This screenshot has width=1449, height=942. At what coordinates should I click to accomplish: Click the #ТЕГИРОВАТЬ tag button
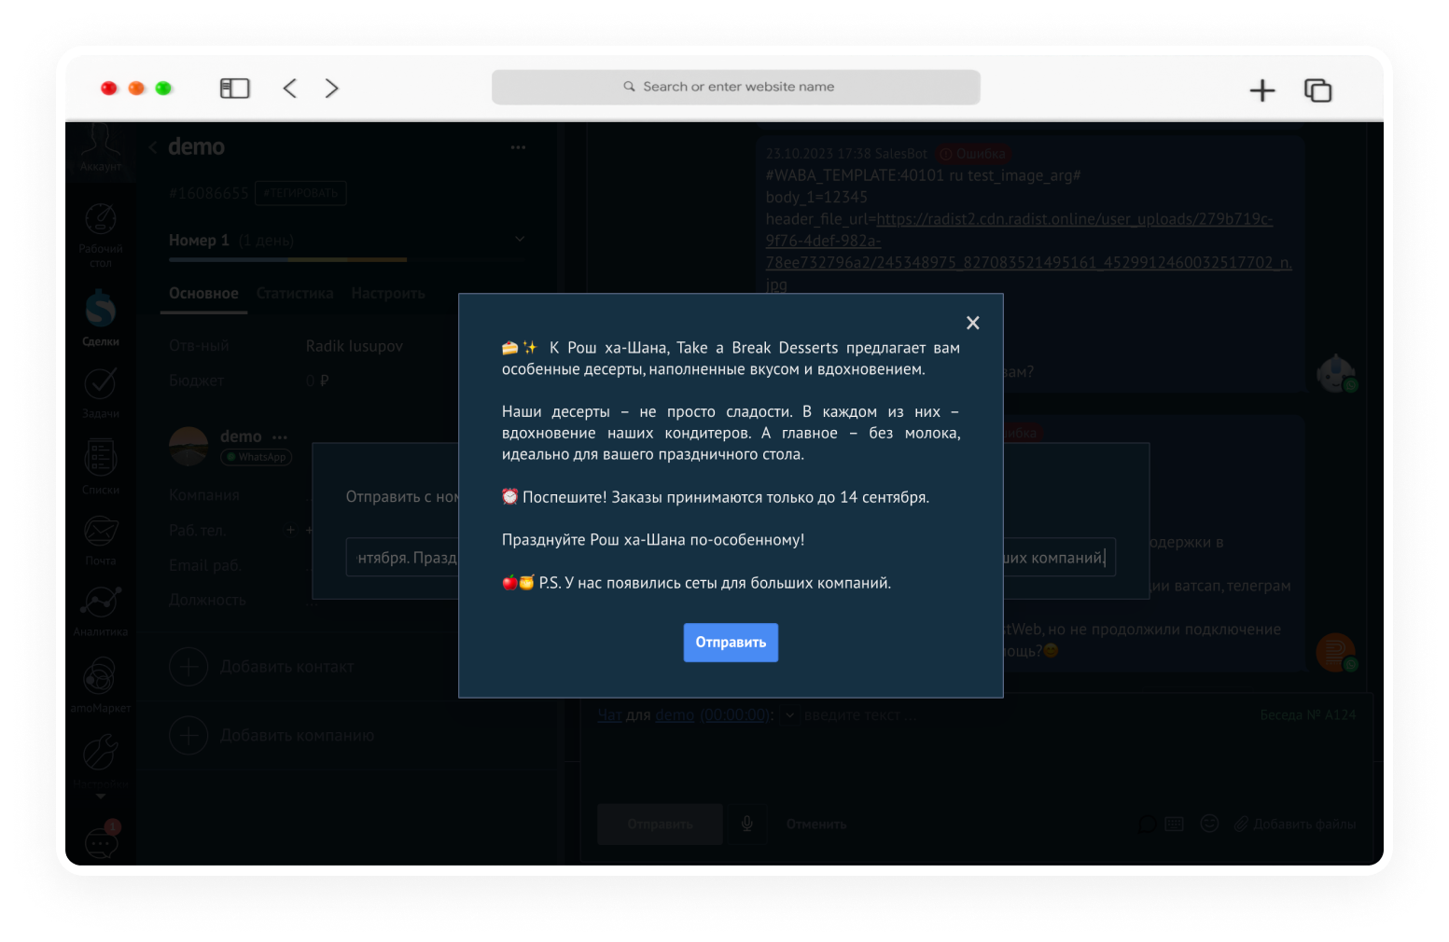pyautogui.click(x=300, y=193)
